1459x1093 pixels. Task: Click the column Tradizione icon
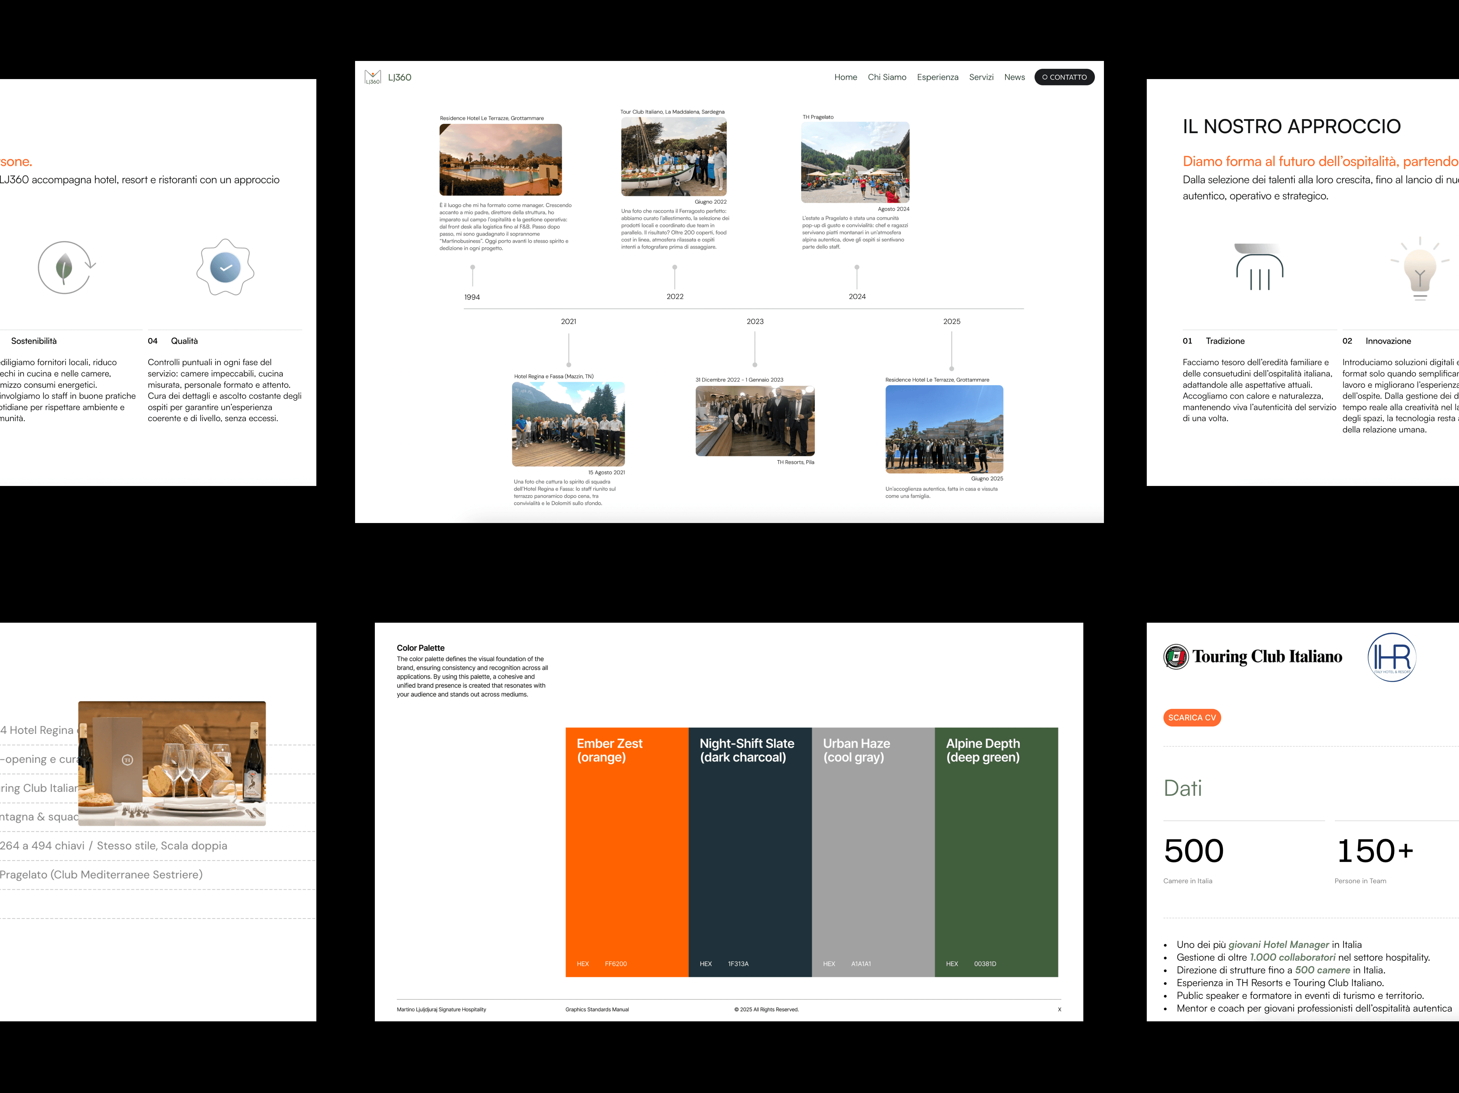[x=1259, y=267]
